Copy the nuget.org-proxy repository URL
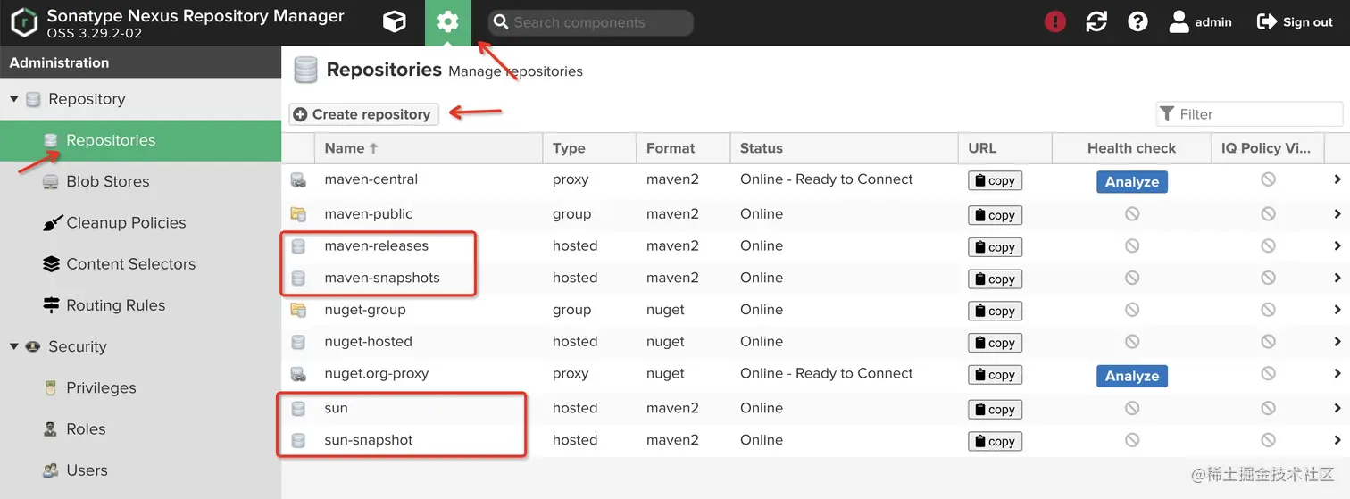 [x=995, y=375]
